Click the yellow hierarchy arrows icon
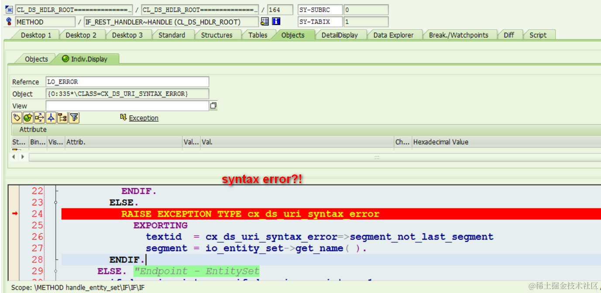Viewport: 601px width, 293px height. [x=40, y=117]
